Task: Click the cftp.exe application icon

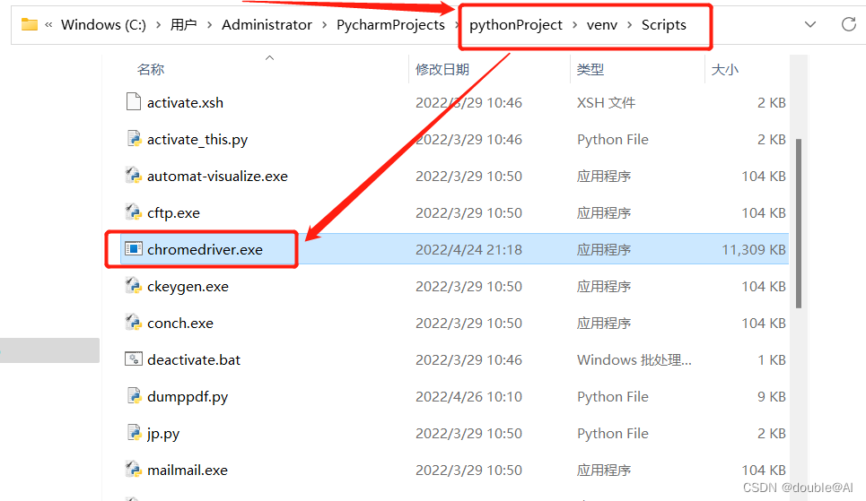Action: point(134,212)
